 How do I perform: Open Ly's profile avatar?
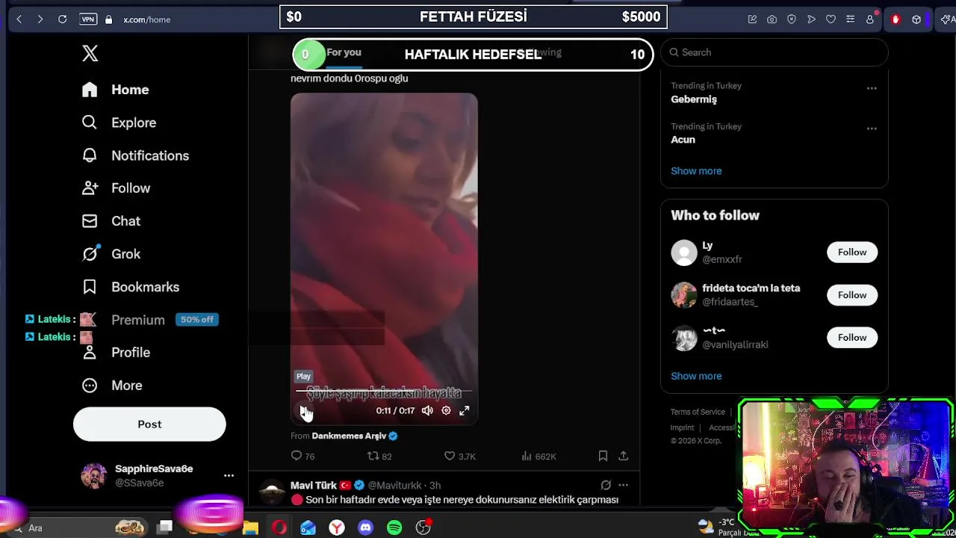(x=684, y=253)
